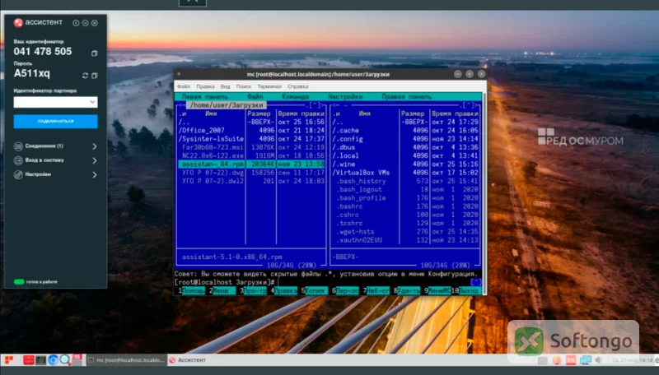659x375 pixels.
Task: Minimize Ассистент with its header down-arrow icon
Action: (86, 23)
